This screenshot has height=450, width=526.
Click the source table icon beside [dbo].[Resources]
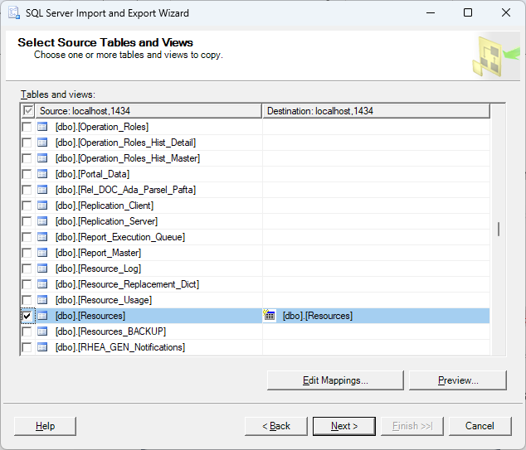click(42, 316)
